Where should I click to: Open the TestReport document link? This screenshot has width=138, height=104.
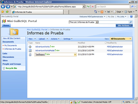pos(40,54)
